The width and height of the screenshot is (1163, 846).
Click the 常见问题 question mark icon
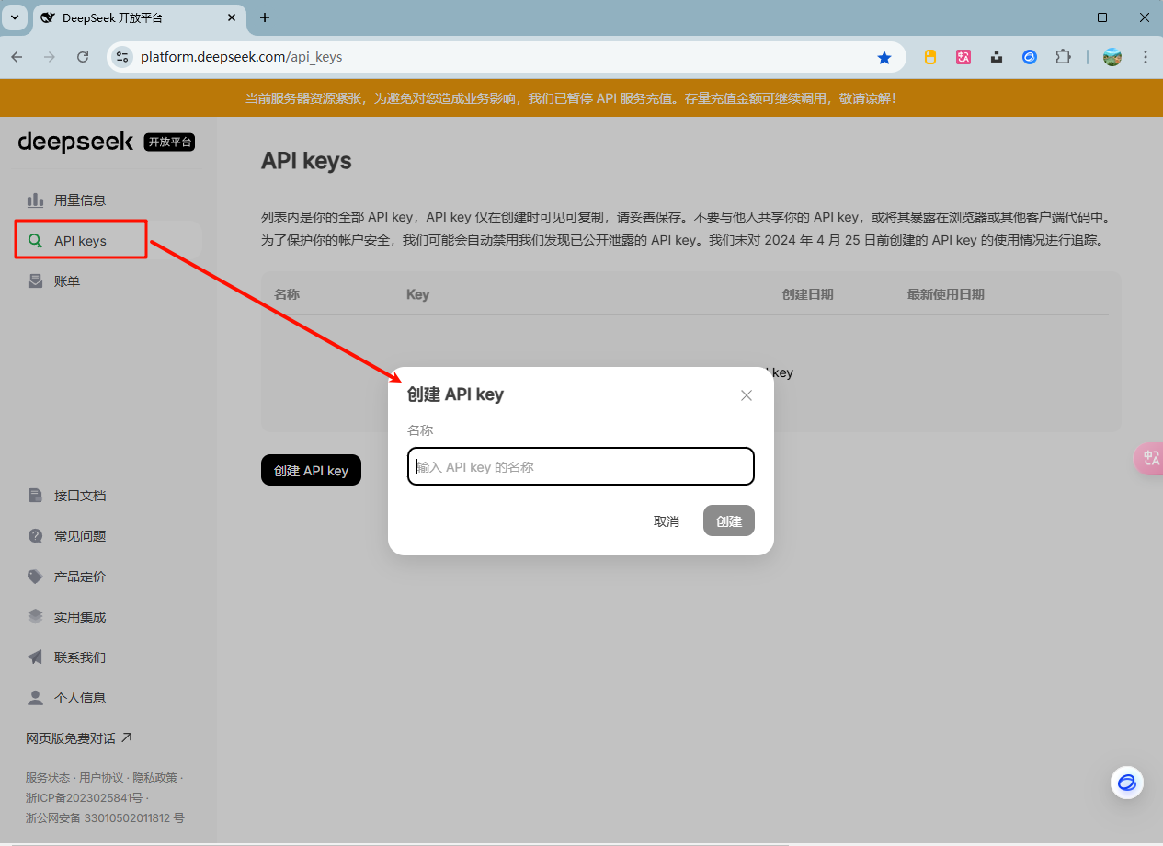point(36,536)
